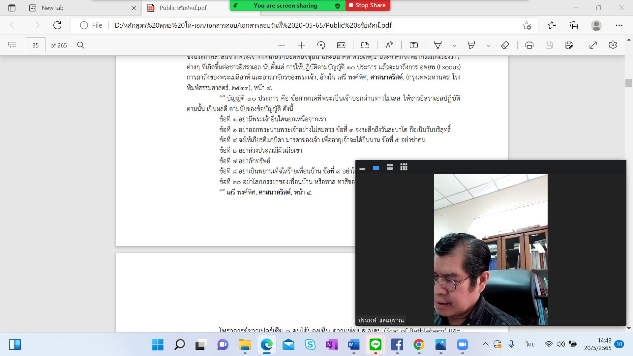633x356 pixels.
Task: Open PDF viewer settings gear
Action: coord(613,45)
